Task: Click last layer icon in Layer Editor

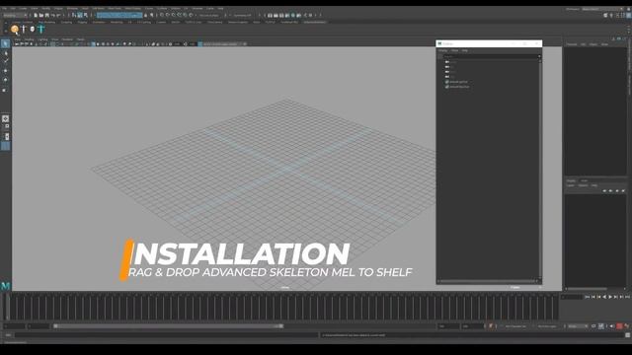Action: coord(623,190)
